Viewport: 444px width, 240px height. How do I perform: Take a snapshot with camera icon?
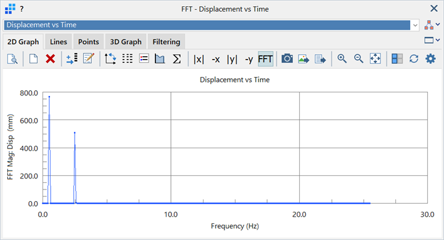[x=287, y=59]
